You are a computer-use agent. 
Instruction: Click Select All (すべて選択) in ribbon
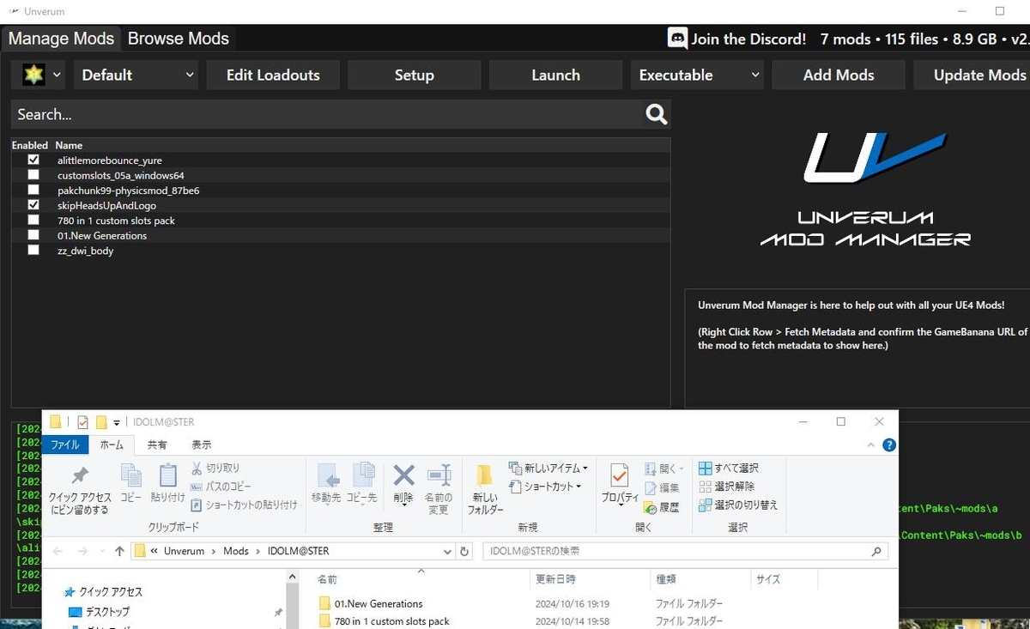729,468
